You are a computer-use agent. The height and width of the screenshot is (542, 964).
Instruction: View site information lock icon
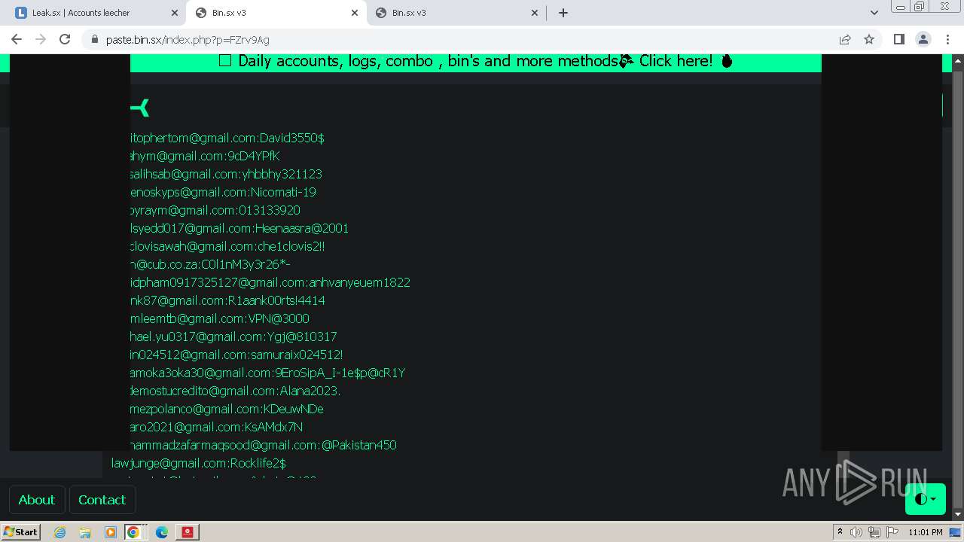tap(94, 39)
